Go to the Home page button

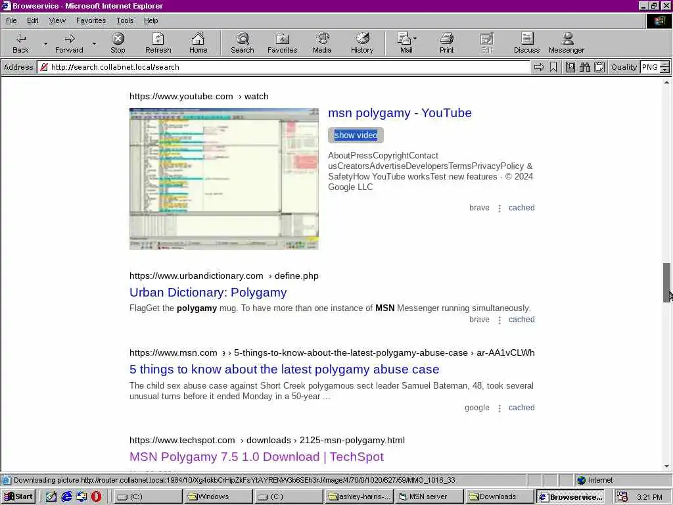click(x=198, y=43)
